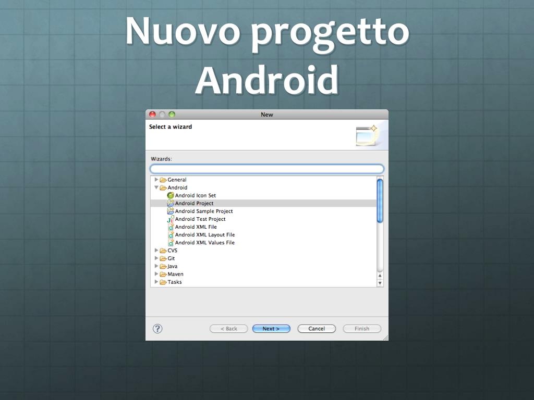Select the Android XML Values File entry
The image size is (534, 400).
[x=204, y=243]
